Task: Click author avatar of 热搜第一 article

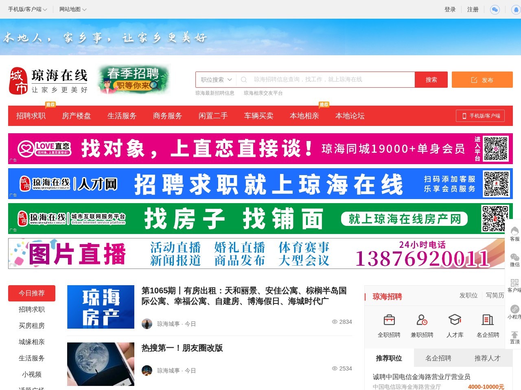Action: pyautogui.click(x=147, y=370)
